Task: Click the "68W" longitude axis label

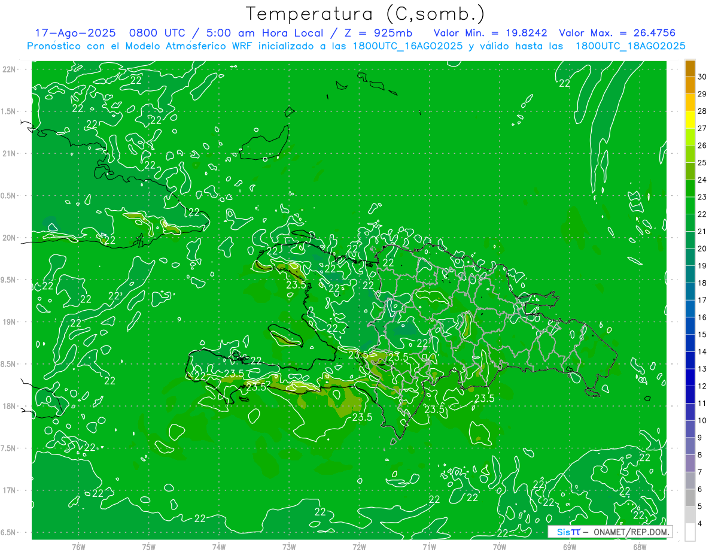Action: [640, 547]
